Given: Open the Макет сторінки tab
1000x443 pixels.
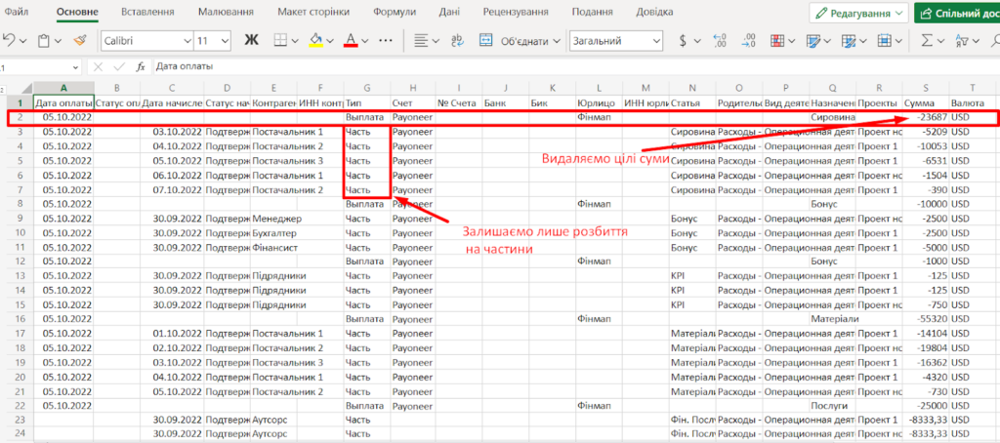Looking at the screenshot, I should point(313,12).
